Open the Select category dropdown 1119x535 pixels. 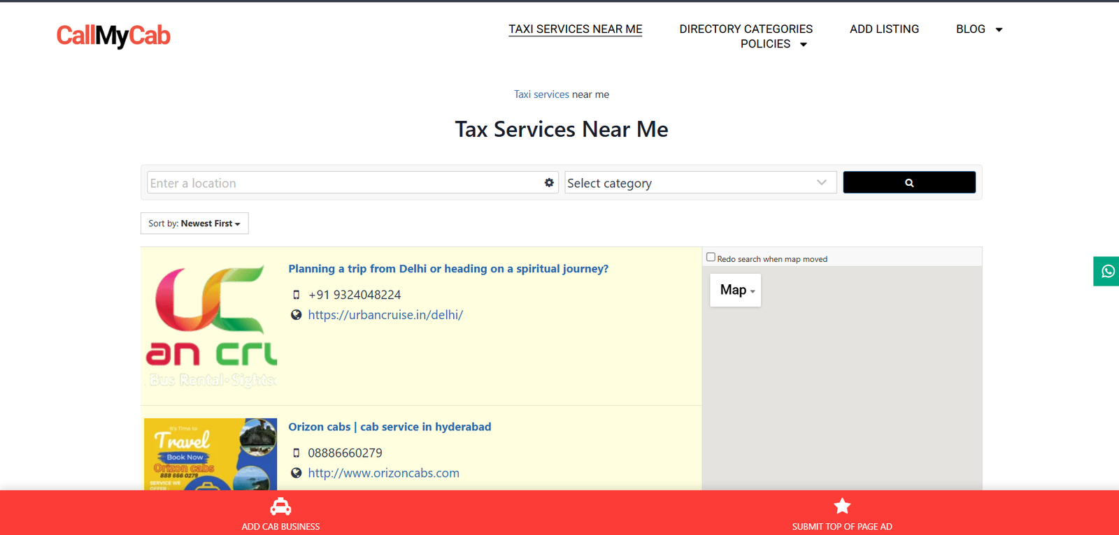[699, 183]
